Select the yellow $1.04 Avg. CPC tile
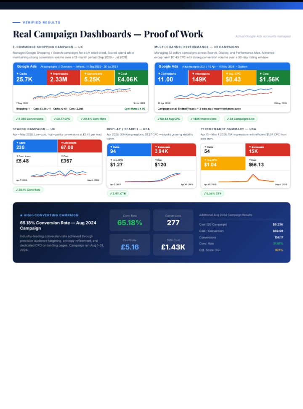This screenshot has height=409, width=303. [223, 163]
